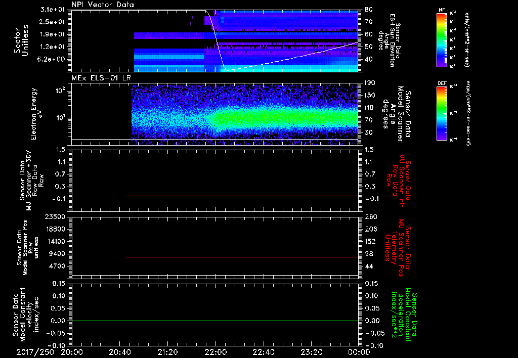Click the '2.5e+01' sector axis value
This screenshot has width=518, height=358.
pos(53,22)
